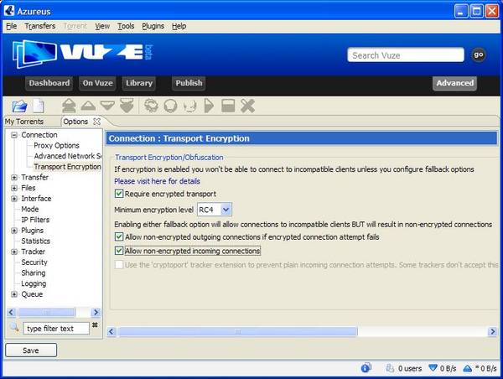The width and height of the screenshot is (503, 379).
Task: Click the blue info icon in status bar
Action: click(x=366, y=368)
